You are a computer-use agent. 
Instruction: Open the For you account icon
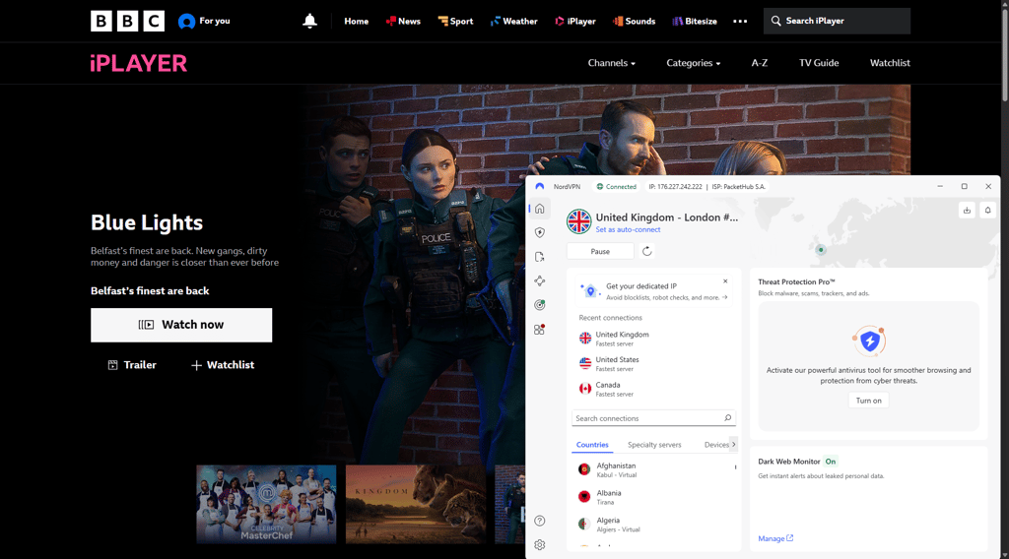186,22
